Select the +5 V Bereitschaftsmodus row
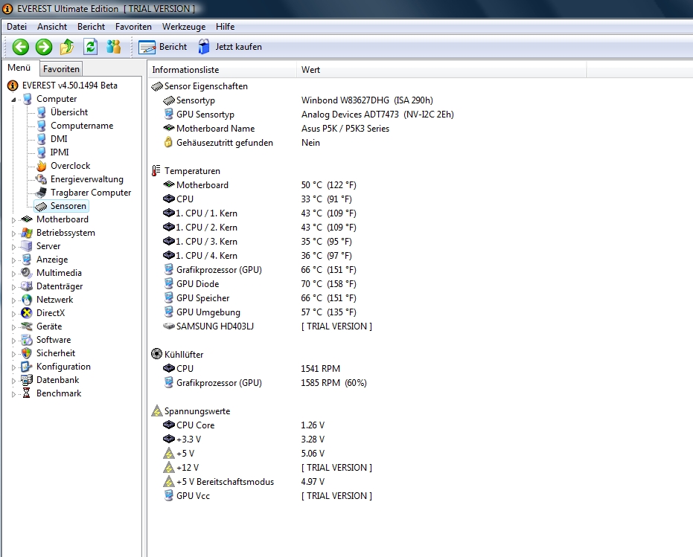 (243, 481)
